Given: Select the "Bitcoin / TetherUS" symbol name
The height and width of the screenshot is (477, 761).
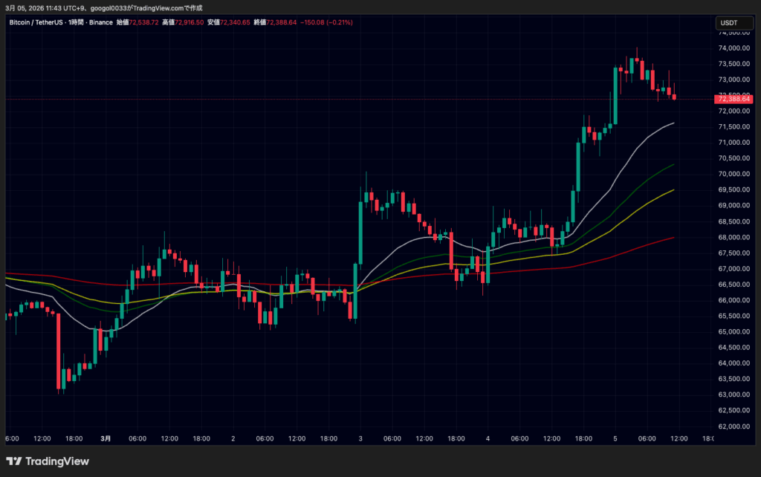Looking at the screenshot, I should [36, 22].
